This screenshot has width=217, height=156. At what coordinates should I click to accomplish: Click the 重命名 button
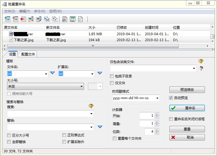187,108
